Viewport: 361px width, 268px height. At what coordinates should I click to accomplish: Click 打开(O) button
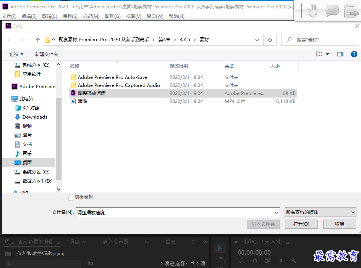301,224
